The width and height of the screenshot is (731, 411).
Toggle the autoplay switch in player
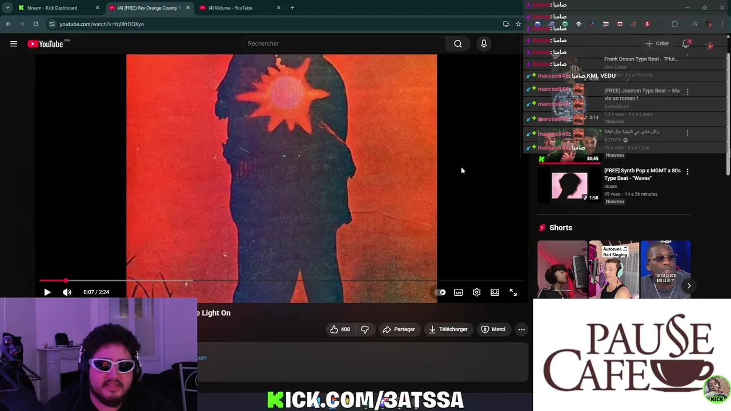[440, 292]
